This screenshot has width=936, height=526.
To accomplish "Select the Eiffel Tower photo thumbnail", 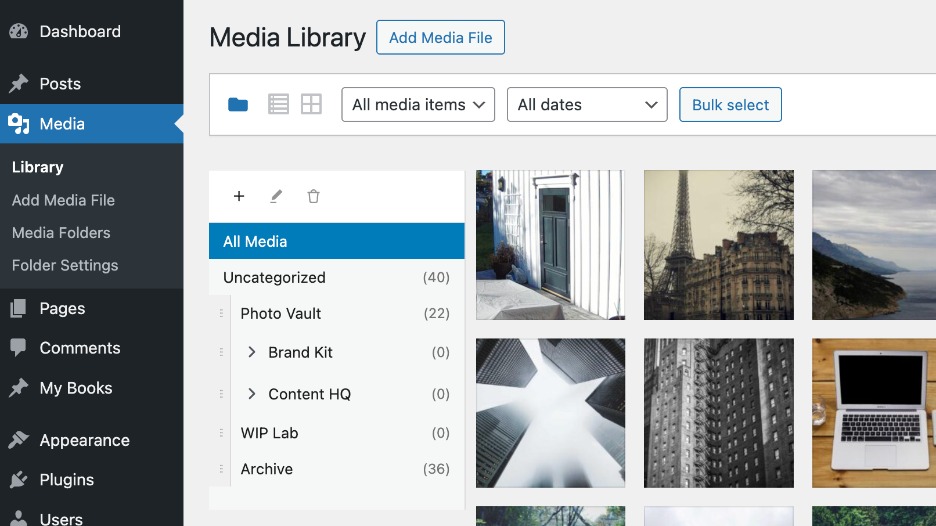I will (718, 245).
